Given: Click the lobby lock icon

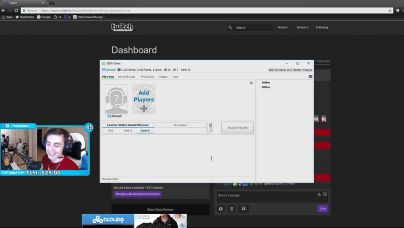Looking at the screenshot, I should pyautogui.click(x=210, y=125).
